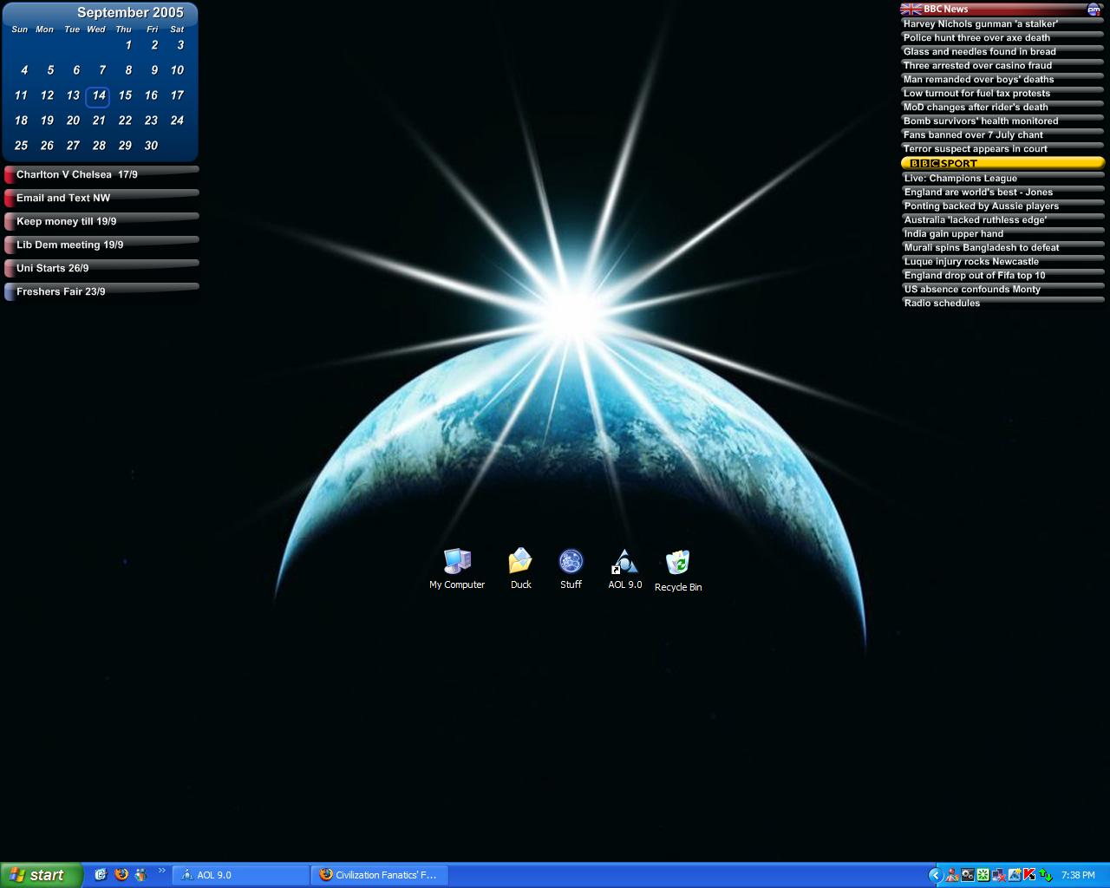Click the BBC News feed header
Image resolution: width=1110 pixels, height=888 pixels.
coord(1002,9)
